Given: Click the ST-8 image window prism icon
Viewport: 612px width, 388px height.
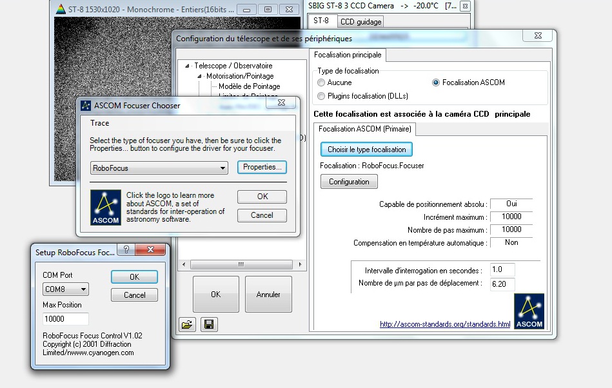Looking at the screenshot, I should tap(61, 9).
